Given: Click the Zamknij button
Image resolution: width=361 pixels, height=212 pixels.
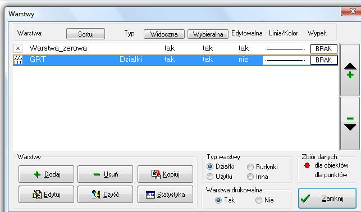Looking at the screenshot, I should (x=327, y=199).
